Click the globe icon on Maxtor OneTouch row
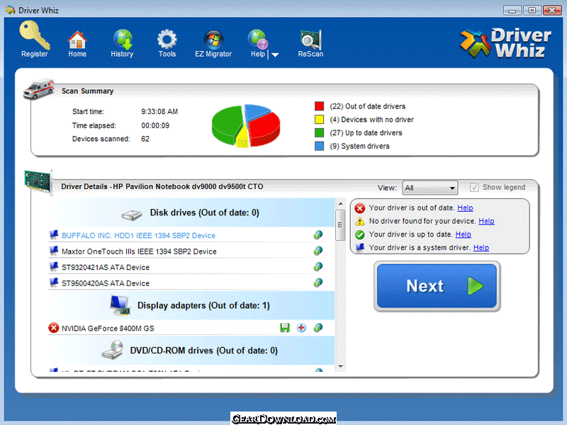This screenshot has height=425, width=567. (318, 251)
